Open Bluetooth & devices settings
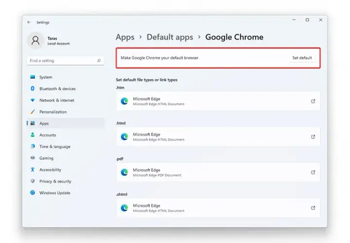This screenshot has width=350, height=243. (x=66, y=88)
